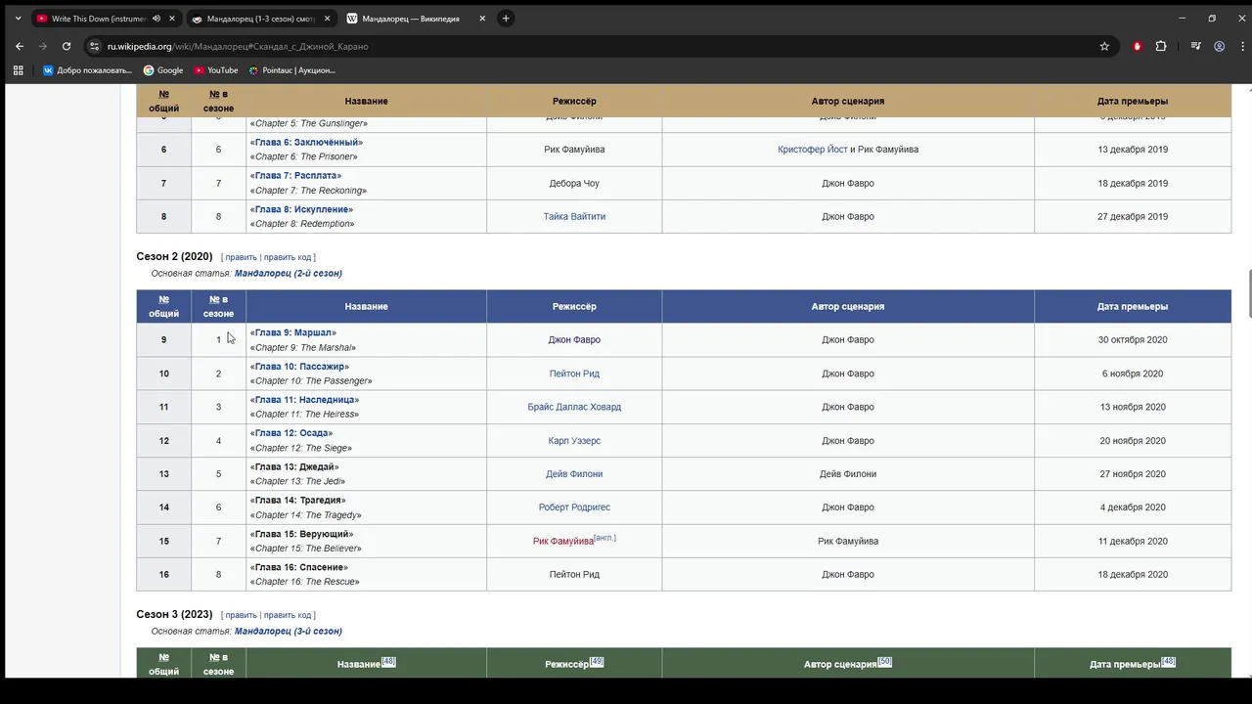Select title text Глава 14: Трагедия
Viewport: 1252px width, 704px height.
300,501
